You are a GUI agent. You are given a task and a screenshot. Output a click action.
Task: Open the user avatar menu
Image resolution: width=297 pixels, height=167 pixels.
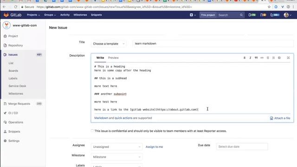coord(287,15)
